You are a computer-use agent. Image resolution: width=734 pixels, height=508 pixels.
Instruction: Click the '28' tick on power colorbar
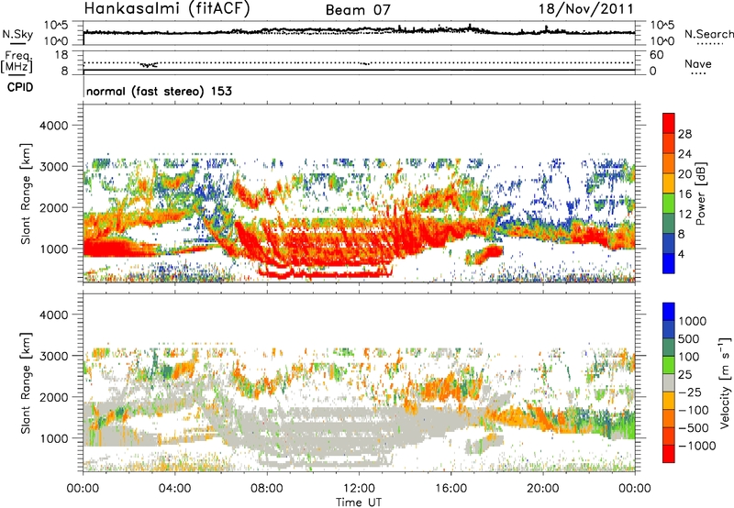coord(684,134)
